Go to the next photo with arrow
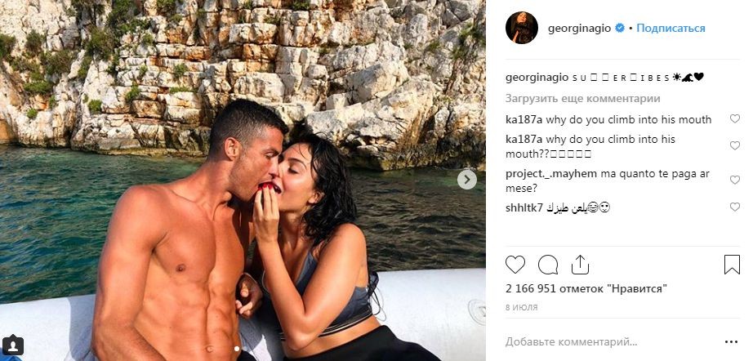Image resolution: width=753 pixels, height=361 pixels. 467,180
